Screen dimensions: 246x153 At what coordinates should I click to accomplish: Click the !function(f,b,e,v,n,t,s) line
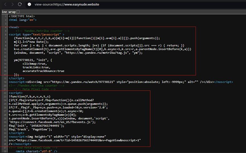pos(30,97)
